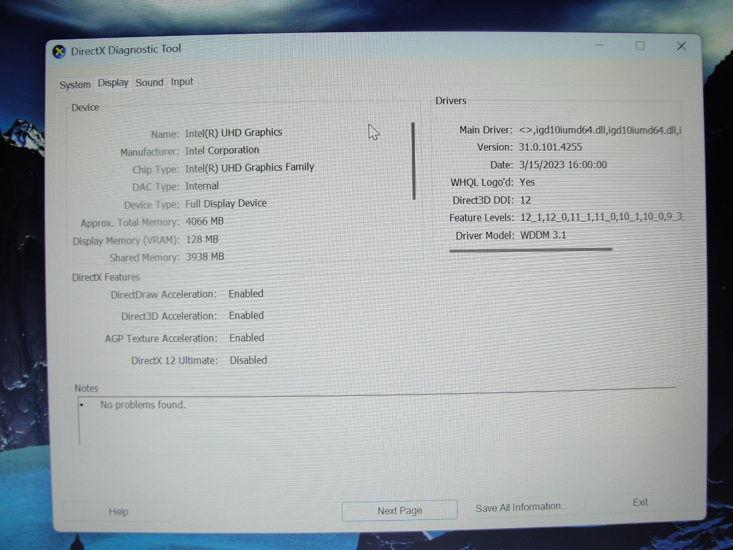Viewport: 733px width, 550px height.
Task: Minimize the DirectX Diagnostic Tool window
Action: click(x=600, y=45)
